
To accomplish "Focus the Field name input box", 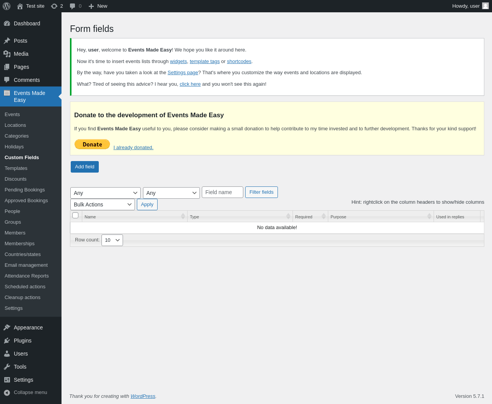I will pyautogui.click(x=223, y=192).
